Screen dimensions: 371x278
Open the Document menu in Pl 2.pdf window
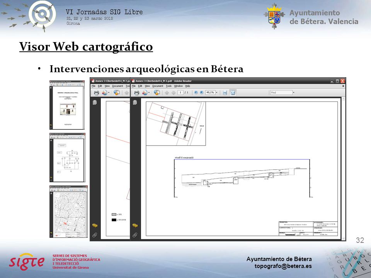tap(117, 86)
